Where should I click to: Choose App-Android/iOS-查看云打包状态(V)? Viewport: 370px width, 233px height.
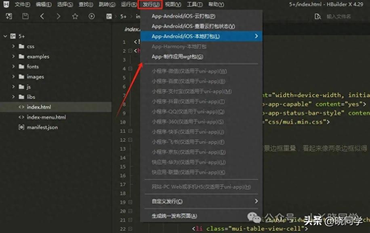pos(201,26)
